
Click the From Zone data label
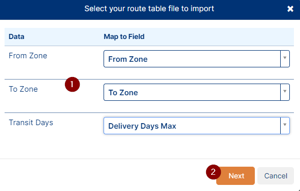(28, 56)
